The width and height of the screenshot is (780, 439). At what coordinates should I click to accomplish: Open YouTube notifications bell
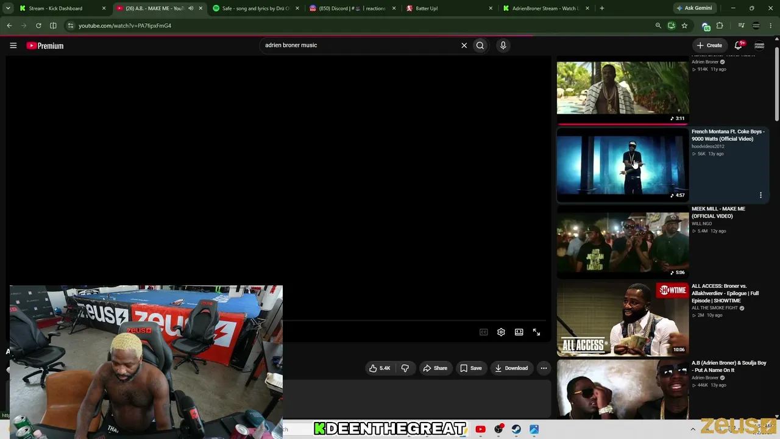coord(739,45)
